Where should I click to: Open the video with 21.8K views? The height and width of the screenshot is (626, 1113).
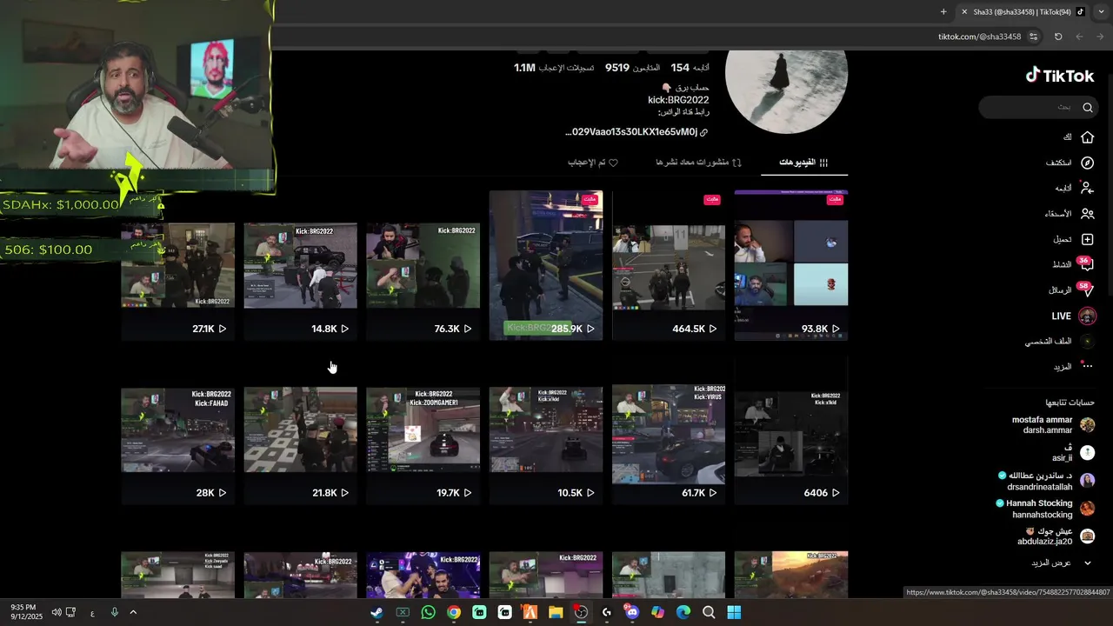tap(300, 430)
